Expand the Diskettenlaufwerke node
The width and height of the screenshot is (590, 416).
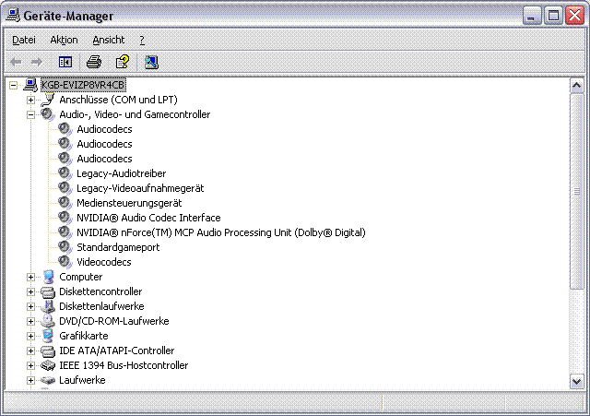click(x=30, y=306)
